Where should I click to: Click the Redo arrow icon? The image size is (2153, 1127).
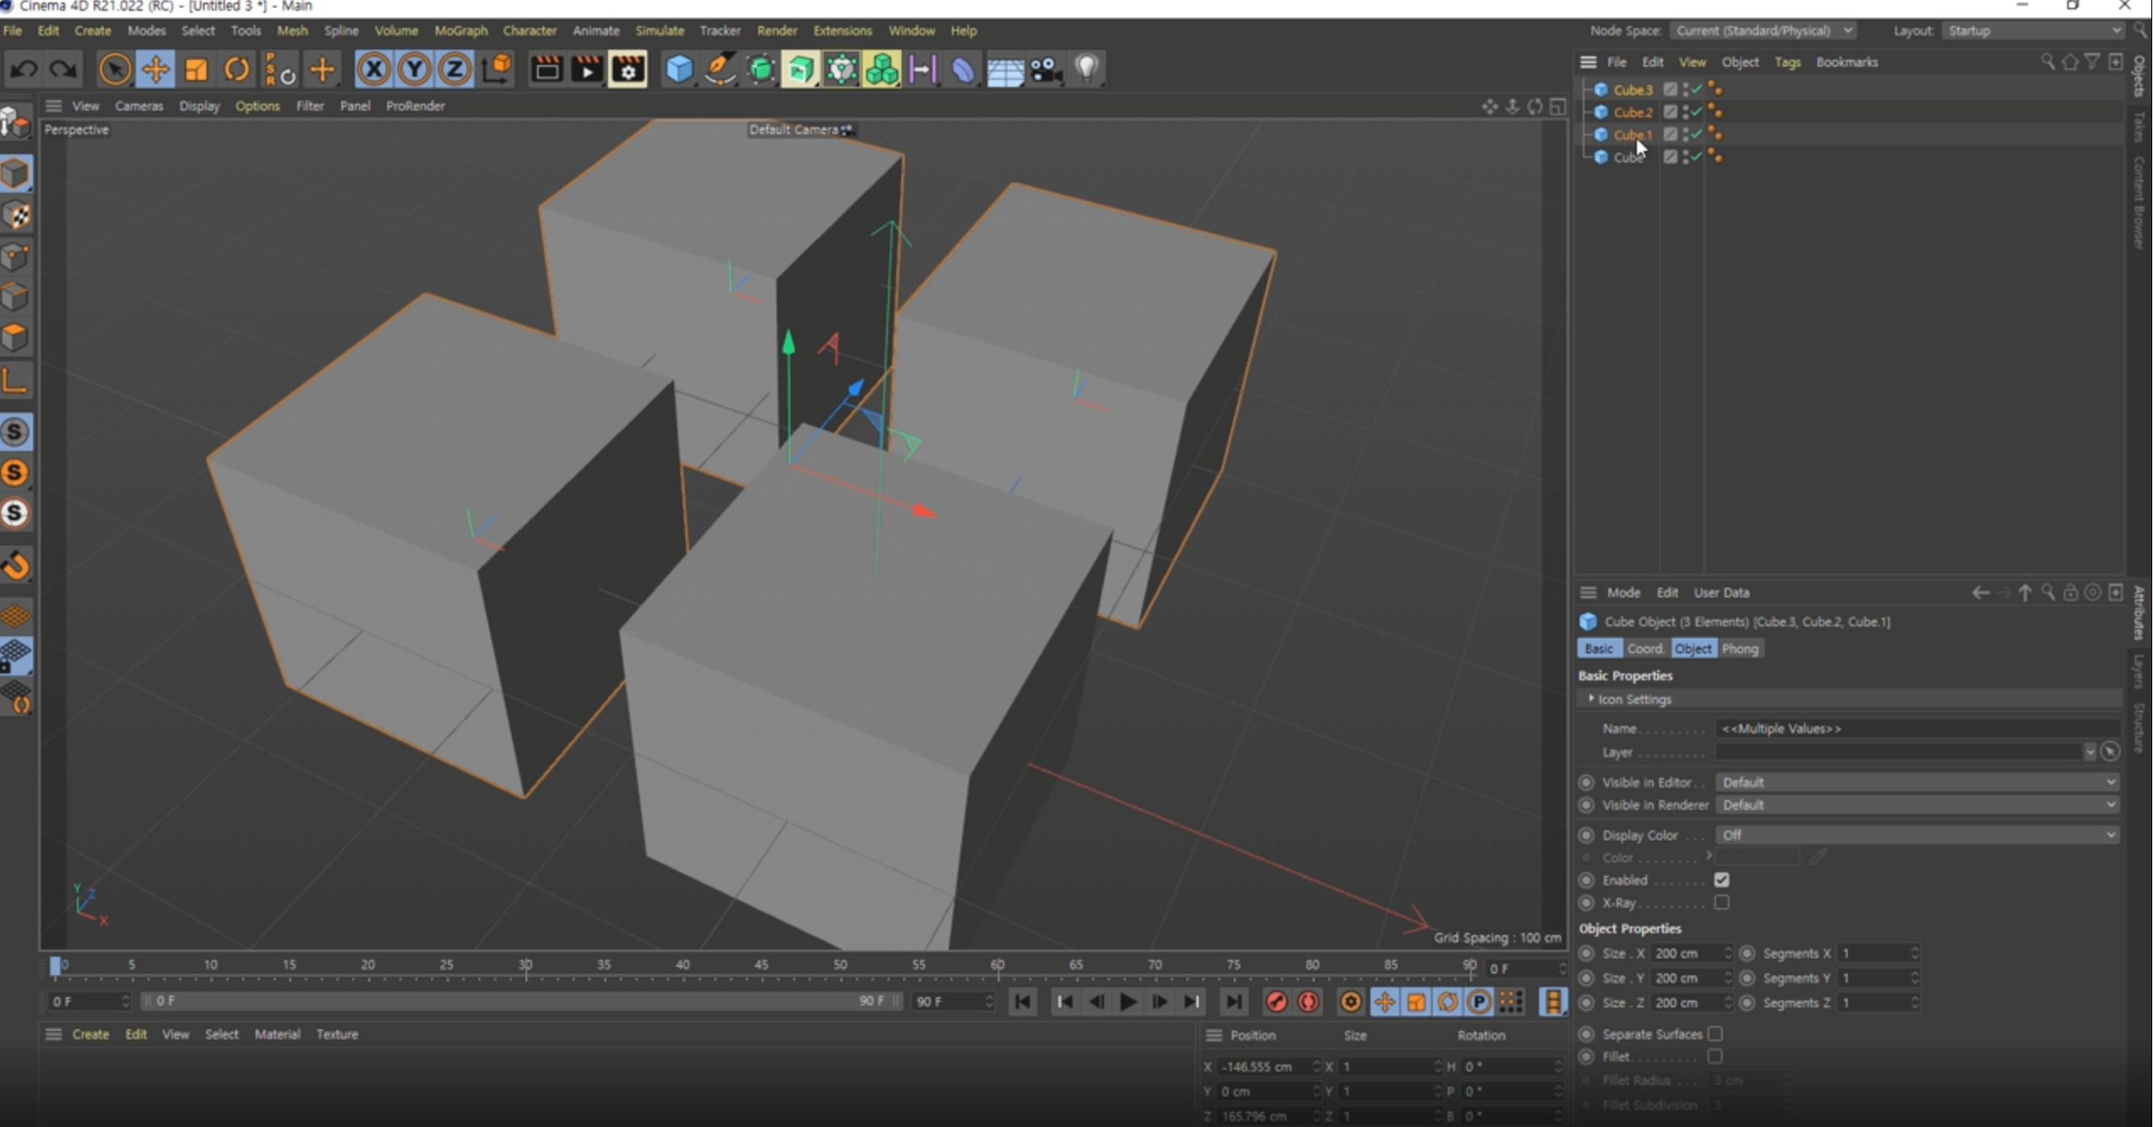click(x=63, y=69)
